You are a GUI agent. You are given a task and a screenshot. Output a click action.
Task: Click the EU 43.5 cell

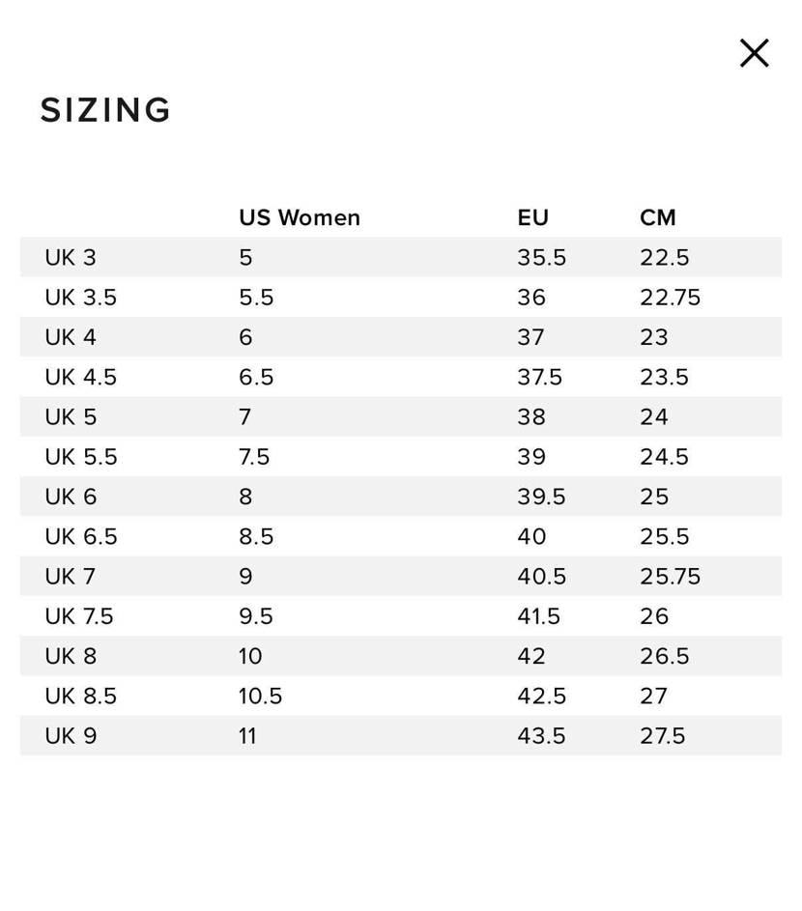tap(541, 736)
